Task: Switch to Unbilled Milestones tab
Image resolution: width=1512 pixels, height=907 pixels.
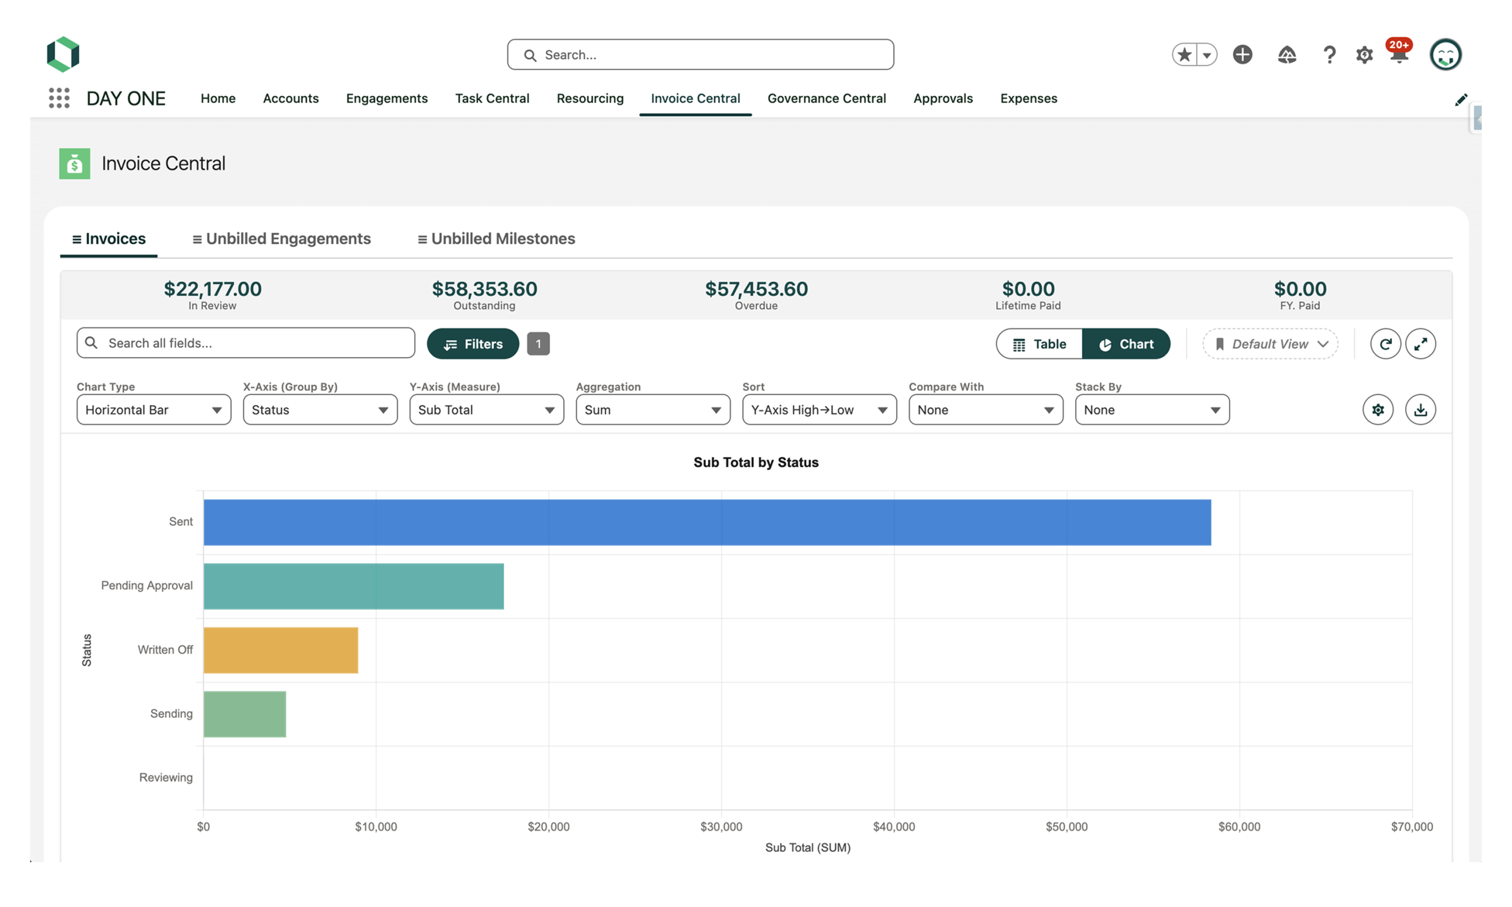Action: coord(496,239)
